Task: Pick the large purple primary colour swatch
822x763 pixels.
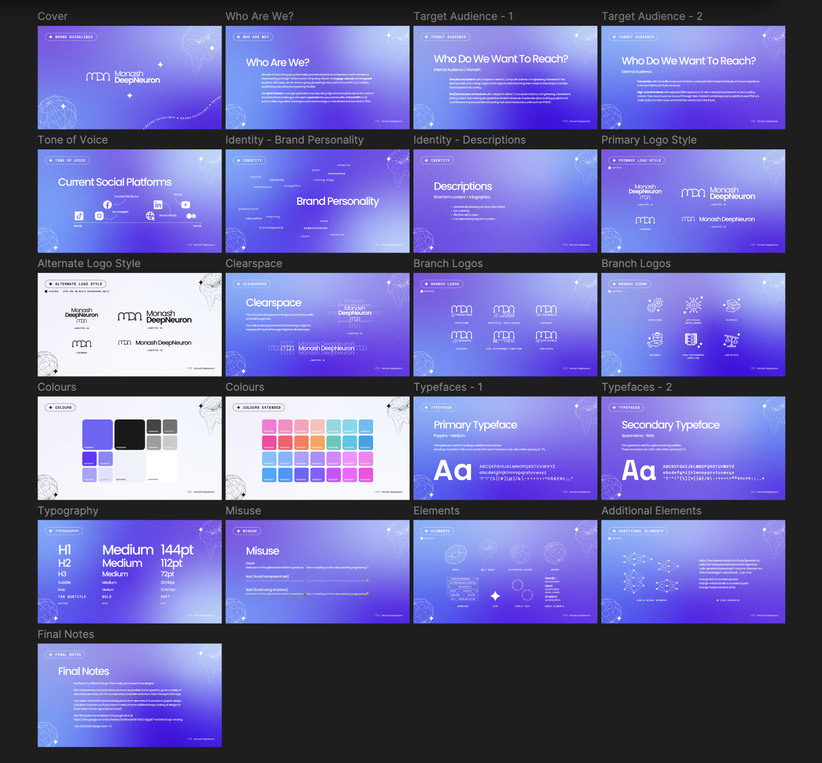Action: (x=97, y=435)
